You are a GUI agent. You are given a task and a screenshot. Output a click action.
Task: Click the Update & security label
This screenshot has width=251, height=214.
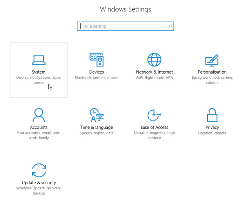click(x=39, y=183)
